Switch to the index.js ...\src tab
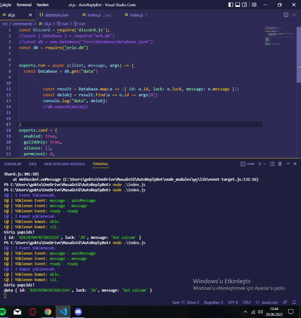 tap(98, 15)
